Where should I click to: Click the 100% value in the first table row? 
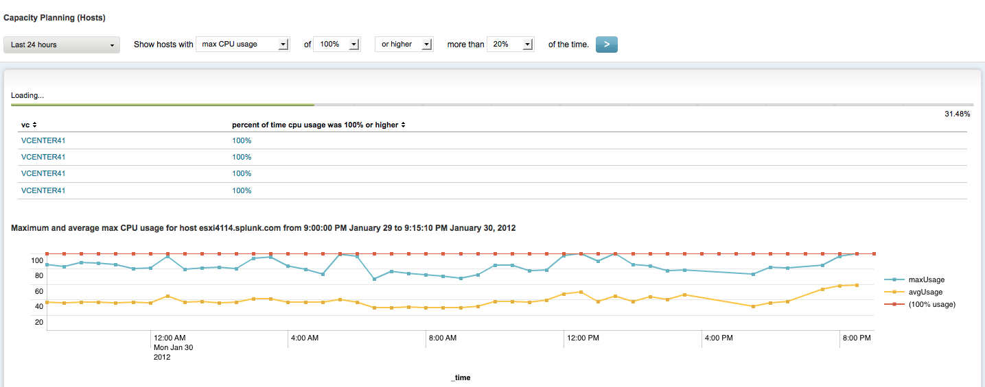click(242, 140)
